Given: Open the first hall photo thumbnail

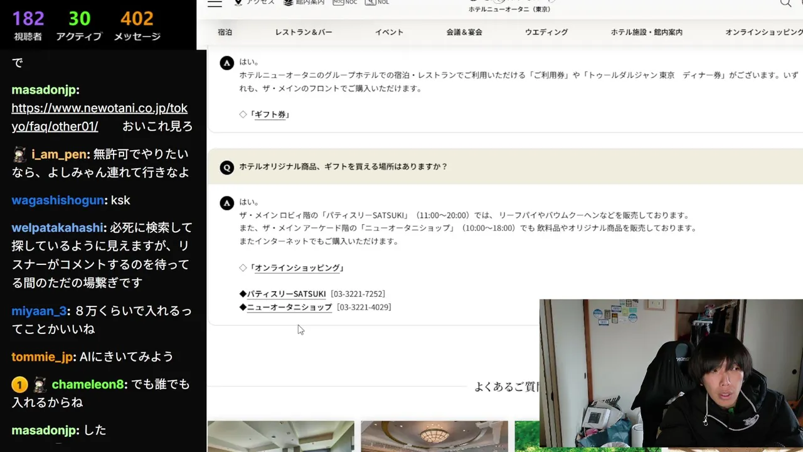Looking at the screenshot, I should pyautogui.click(x=280, y=436).
